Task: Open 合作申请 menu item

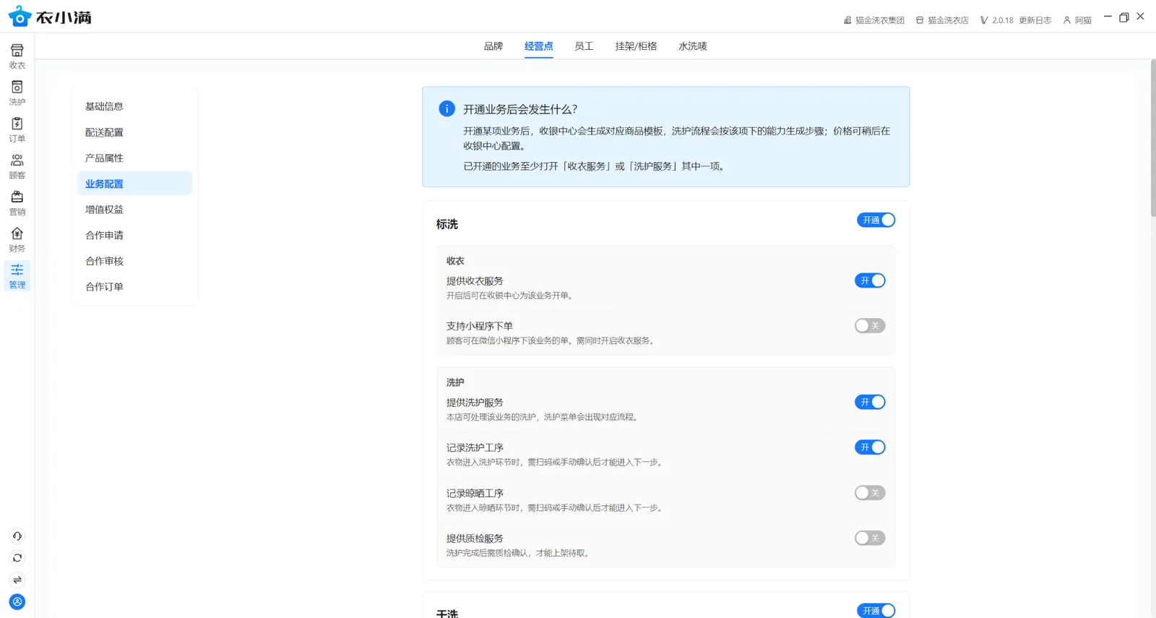Action: 134,235
